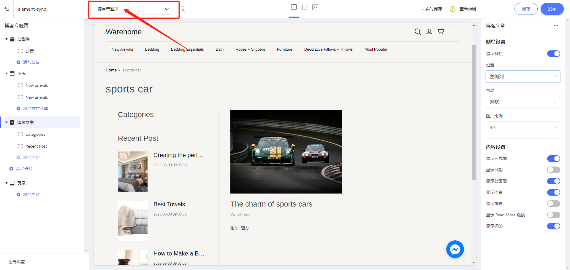This screenshot has height=270, width=570.
Task: Click preview vertical scrollbar thumb
Action: [474, 112]
